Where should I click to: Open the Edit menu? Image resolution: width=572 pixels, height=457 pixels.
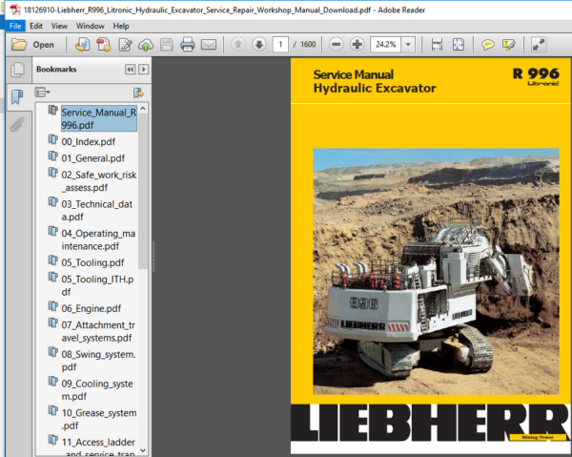point(36,26)
